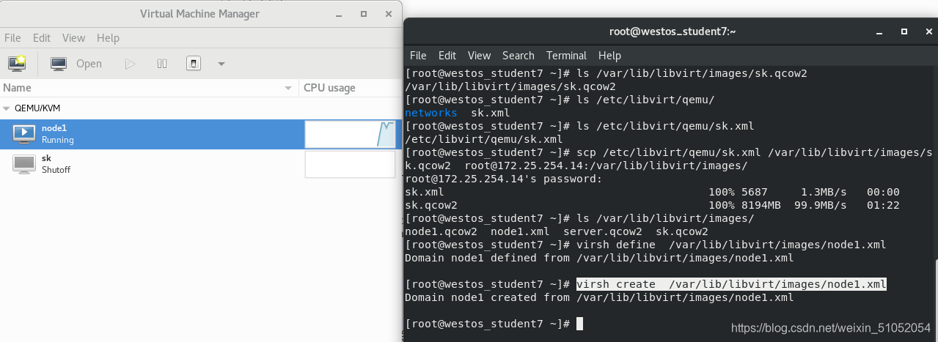The width and height of the screenshot is (938, 342).
Task: Close the Virtual Machine Manager window
Action: [x=388, y=14]
